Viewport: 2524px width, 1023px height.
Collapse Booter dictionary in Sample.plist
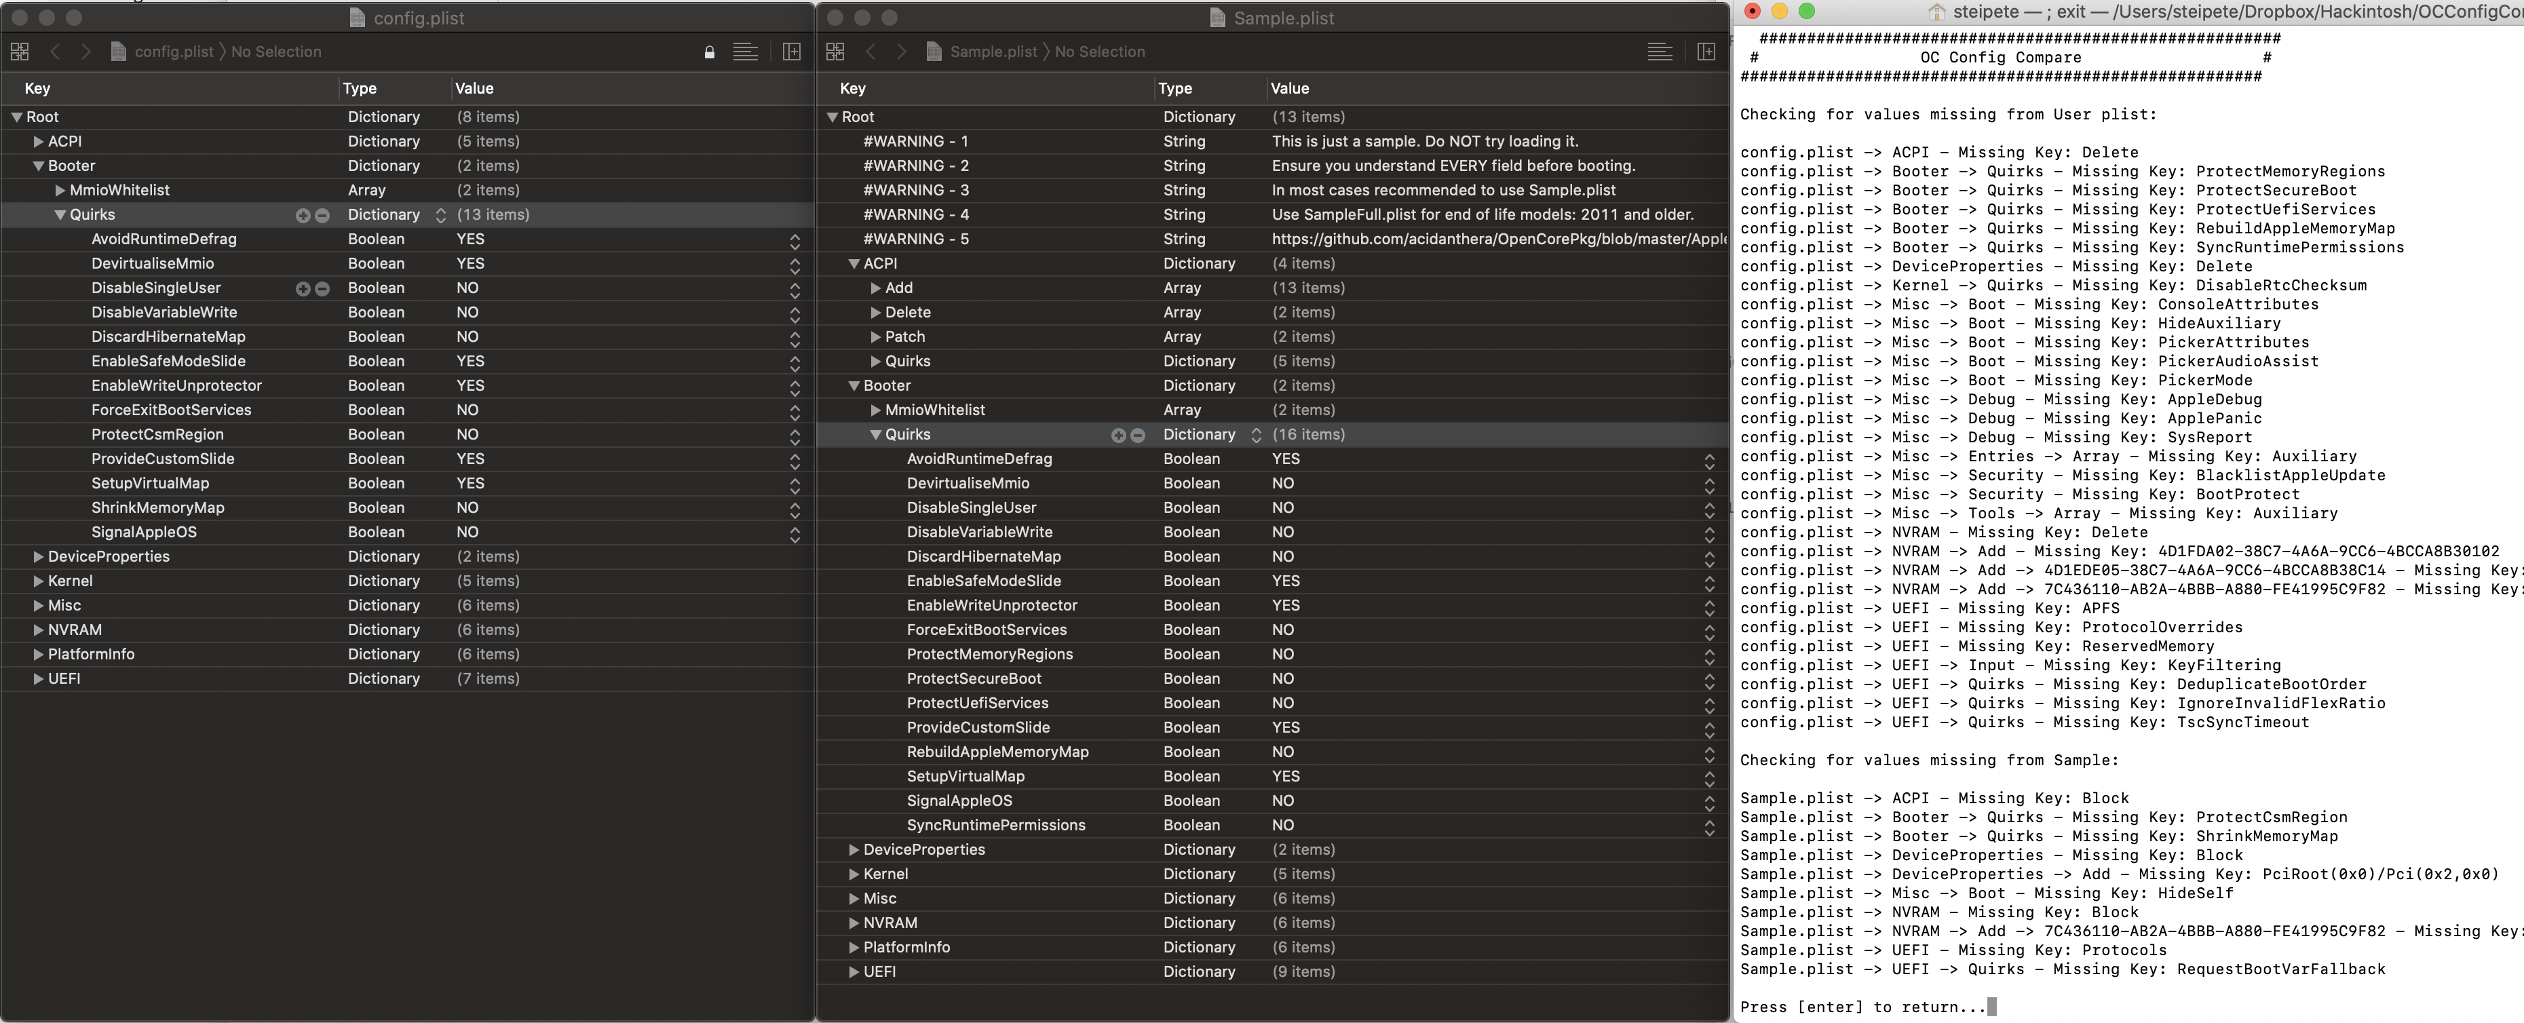coord(854,386)
